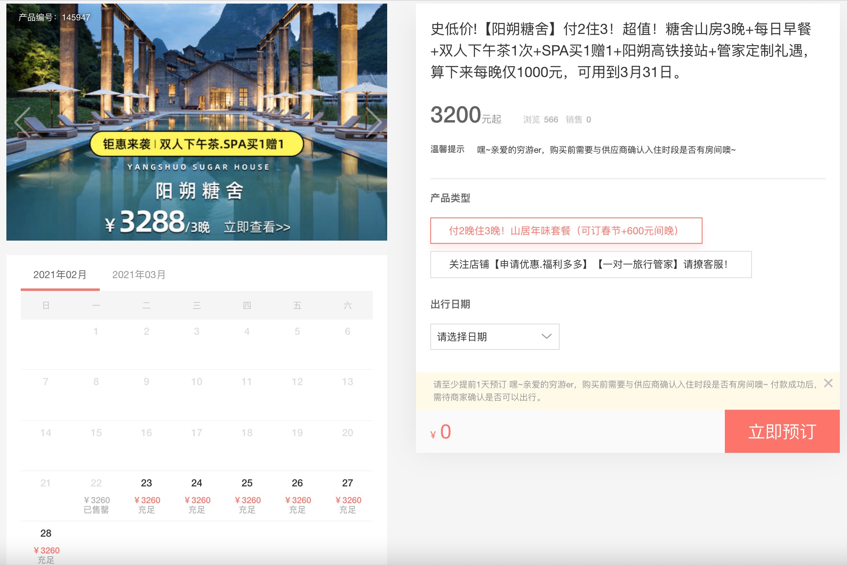
Task: Switch to the 2021年02月 calendar tab
Action: click(60, 275)
